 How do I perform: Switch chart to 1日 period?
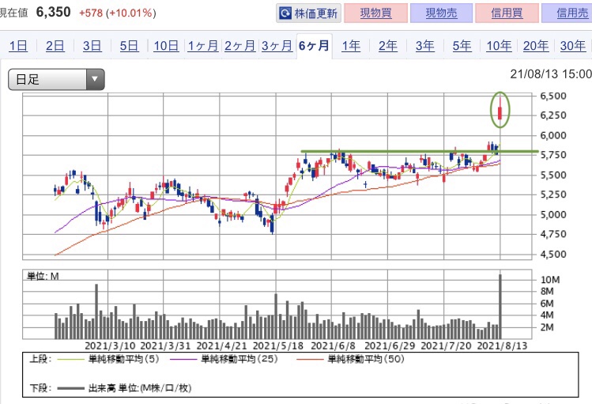click(18, 46)
